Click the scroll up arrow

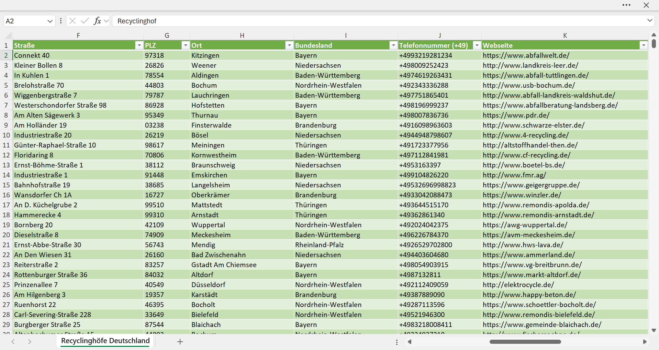[x=654, y=35]
